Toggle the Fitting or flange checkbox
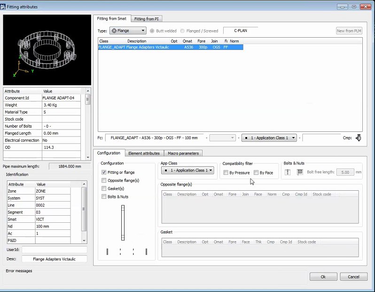Image resolution: width=375 pixels, height=292 pixels. click(104, 172)
